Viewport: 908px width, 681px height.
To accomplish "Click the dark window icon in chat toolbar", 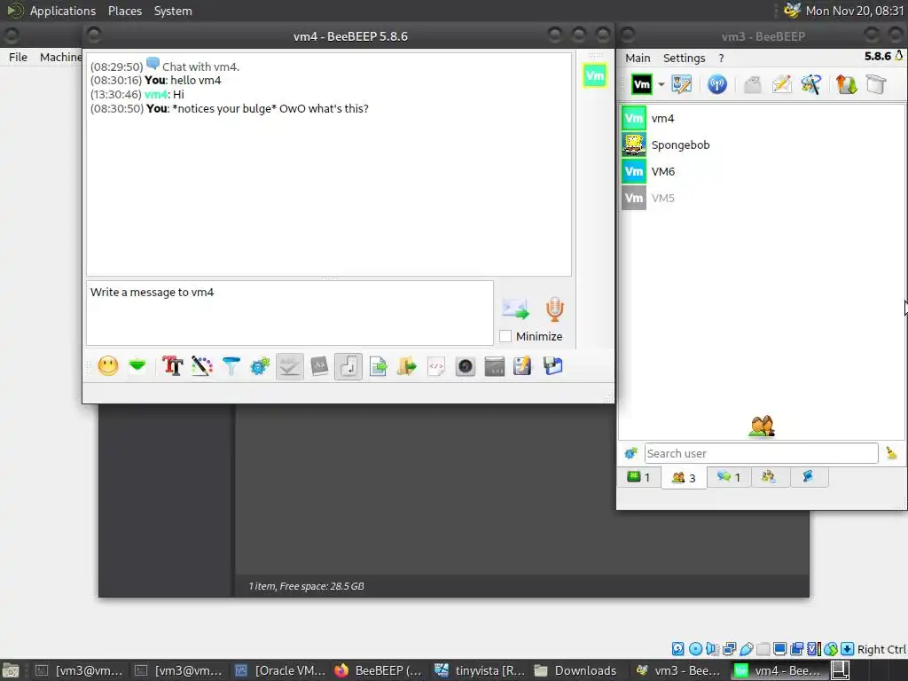I will coord(495,366).
